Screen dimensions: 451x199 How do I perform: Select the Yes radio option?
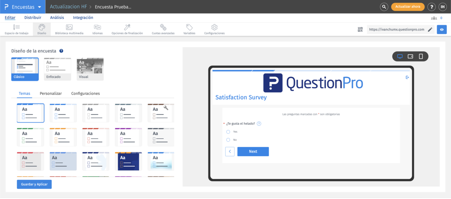(228, 132)
